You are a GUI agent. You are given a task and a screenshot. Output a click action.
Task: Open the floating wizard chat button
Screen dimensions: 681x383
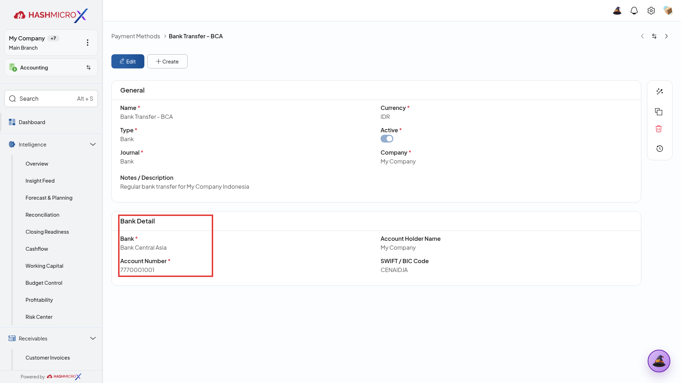[x=659, y=361]
